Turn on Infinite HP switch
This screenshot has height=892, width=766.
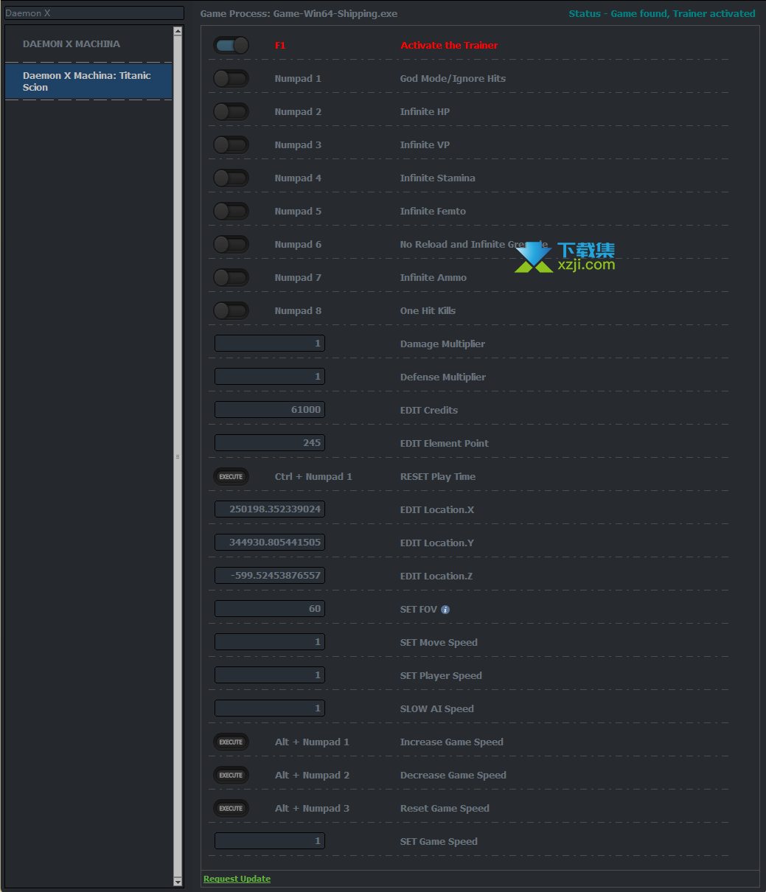point(231,112)
